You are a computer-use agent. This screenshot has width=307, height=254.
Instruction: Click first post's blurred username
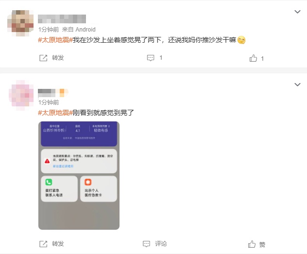(62, 19)
